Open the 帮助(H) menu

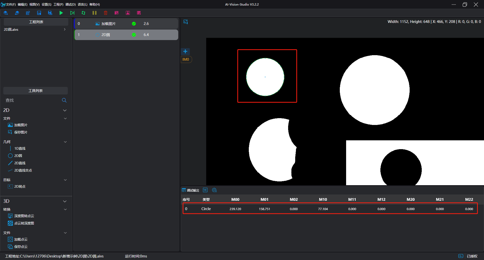coord(95,5)
